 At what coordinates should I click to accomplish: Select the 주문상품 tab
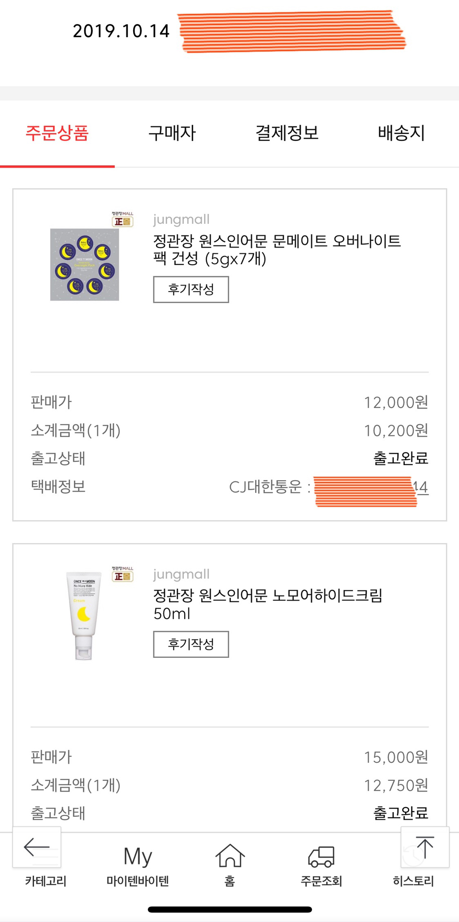tap(57, 133)
